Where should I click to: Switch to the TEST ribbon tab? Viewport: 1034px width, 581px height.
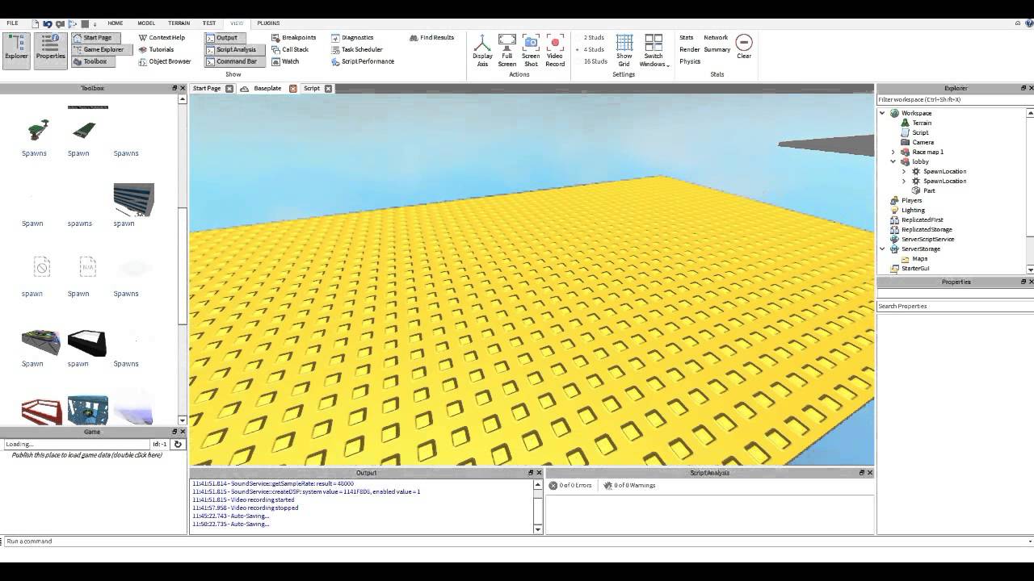(209, 23)
